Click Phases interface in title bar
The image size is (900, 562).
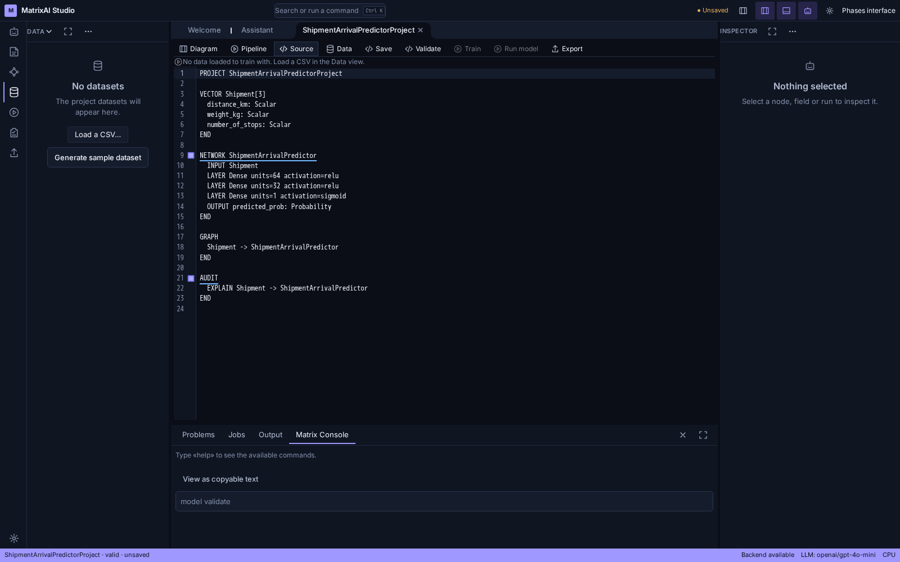[x=868, y=11]
